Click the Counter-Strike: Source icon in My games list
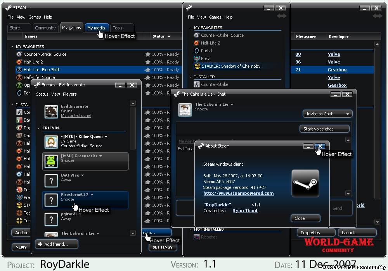The image size is (388, 271). pyautogui.click(x=19, y=54)
